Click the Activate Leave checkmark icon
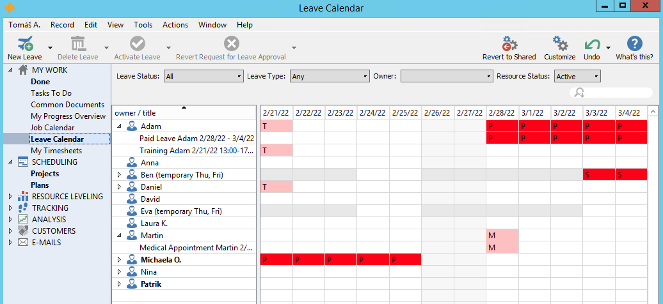This screenshot has height=304, width=663. tap(137, 44)
